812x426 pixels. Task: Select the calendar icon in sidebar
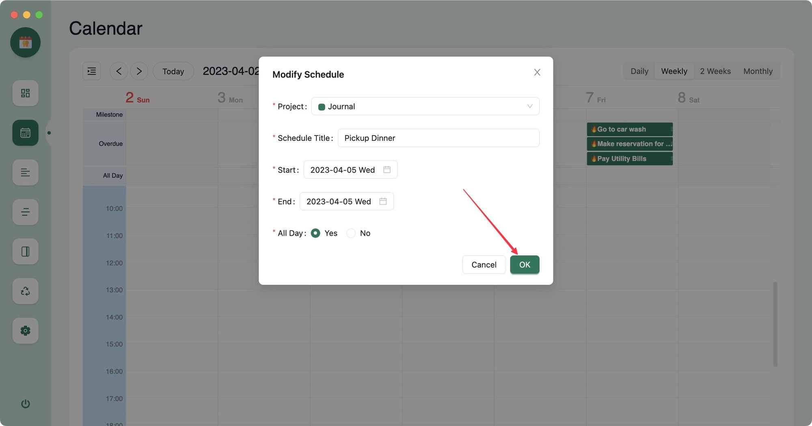coord(25,133)
